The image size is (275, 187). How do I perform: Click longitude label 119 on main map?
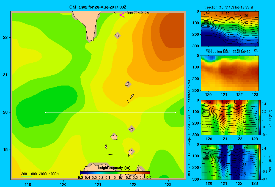point(28,184)
